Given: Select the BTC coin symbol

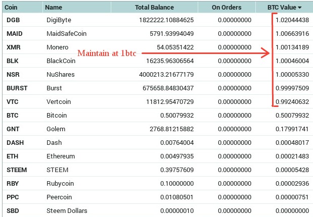Looking at the screenshot, I should 12,116.
